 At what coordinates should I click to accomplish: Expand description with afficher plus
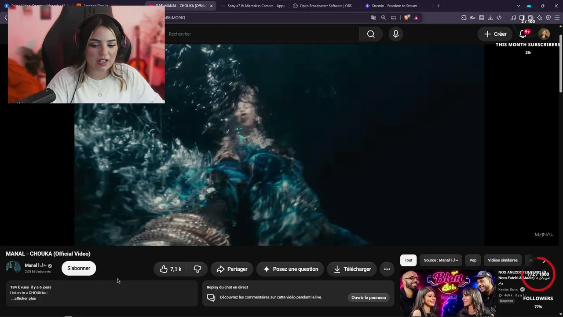coord(24,299)
